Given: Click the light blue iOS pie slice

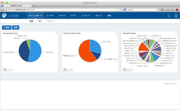Looking at the screenshot, I should (36, 51).
